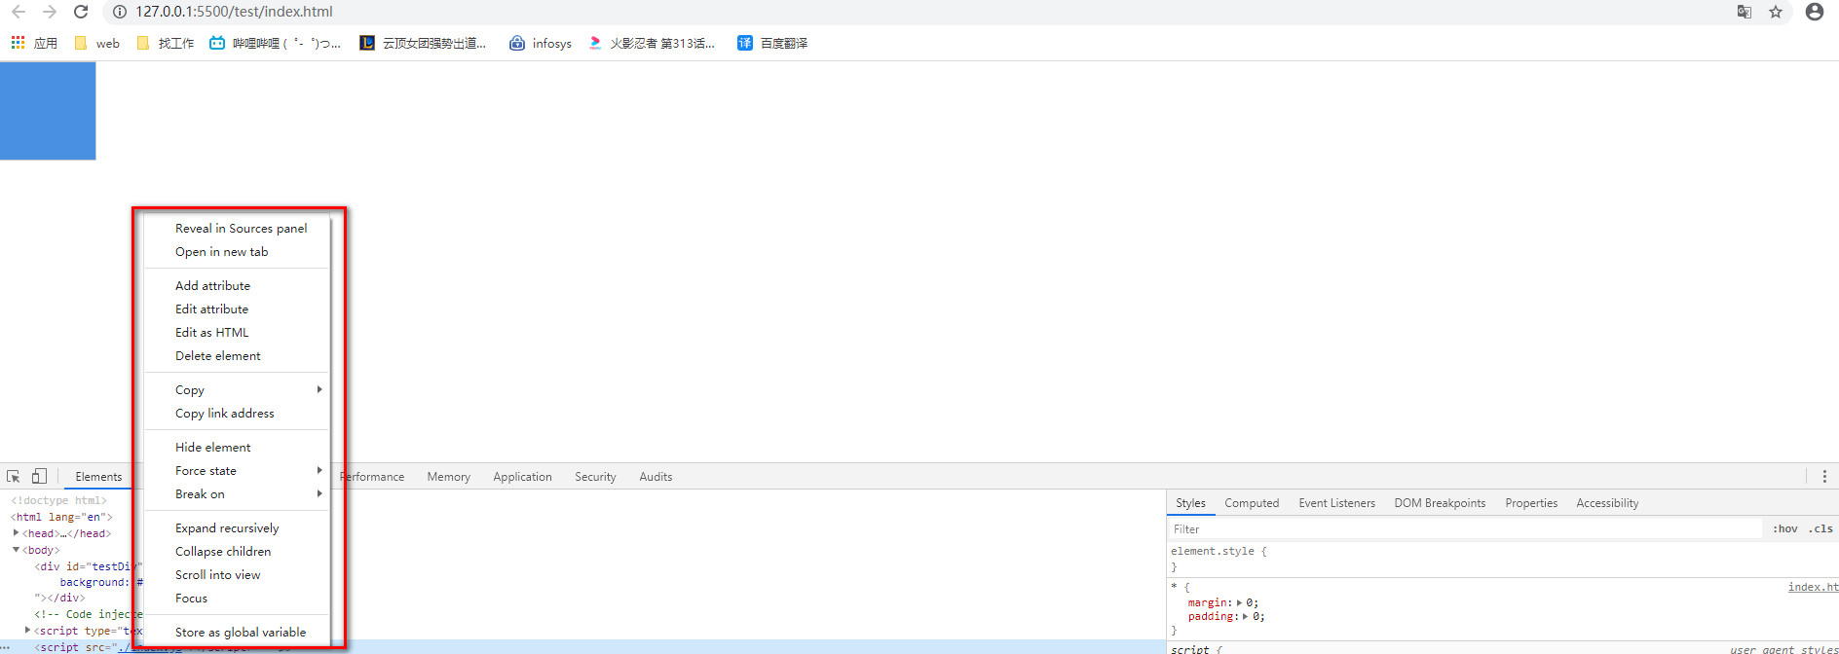The height and width of the screenshot is (654, 1839).
Task: Select the Computed sidebar tab
Action: pos(1252,503)
